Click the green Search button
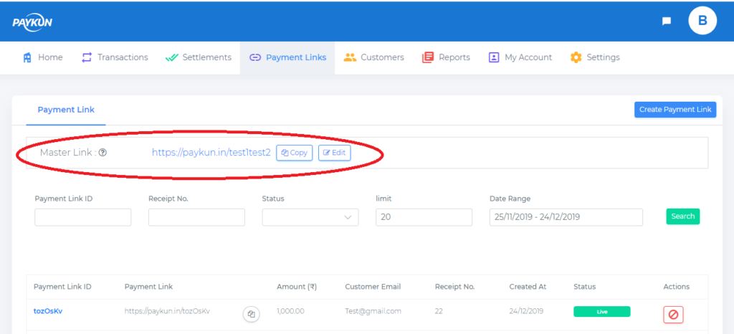The image size is (734, 334). pos(683,216)
